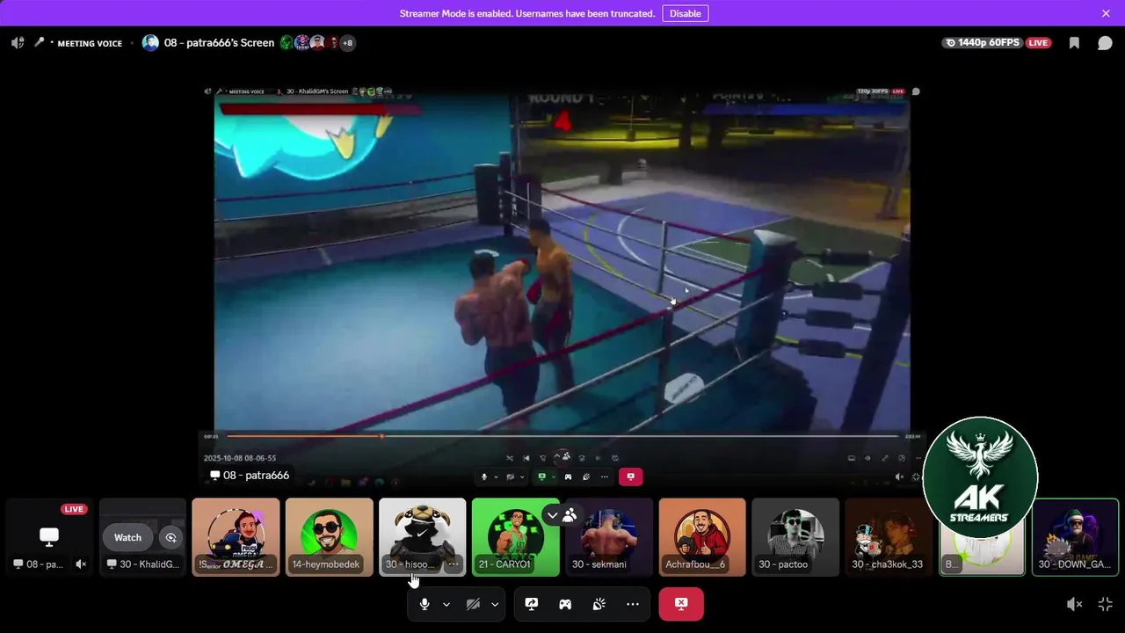Open the chat panel icon

(x=1105, y=42)
